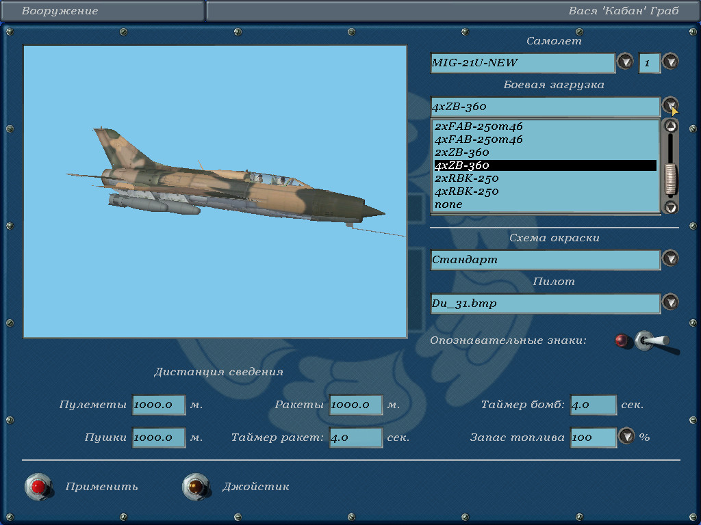Click the Джойстик label
Viewport: 701px width, 525px height.
click(256, 487)
